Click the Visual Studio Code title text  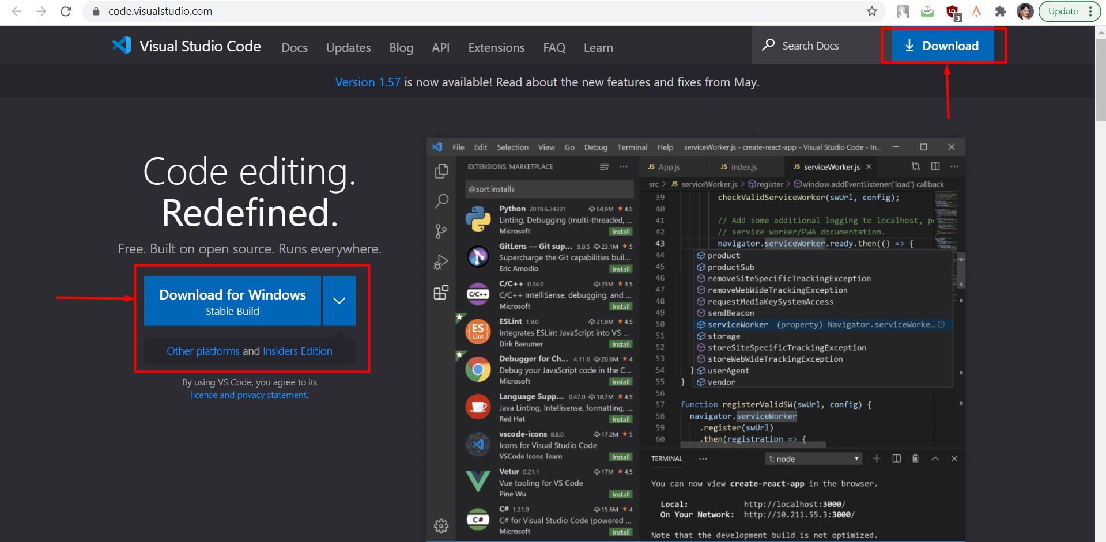point(200,46)
